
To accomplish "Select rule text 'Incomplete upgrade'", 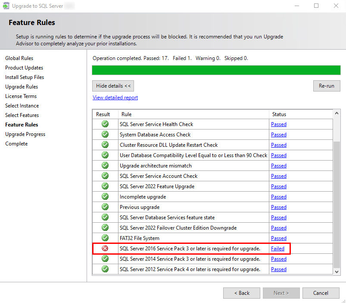I will (143, 197).
